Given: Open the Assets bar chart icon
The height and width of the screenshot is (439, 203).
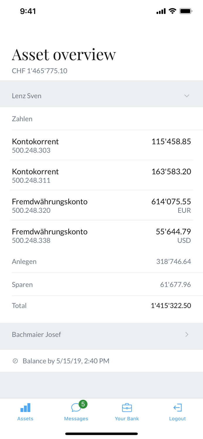Looking at the screenshot, I should [x=25, y=407].
